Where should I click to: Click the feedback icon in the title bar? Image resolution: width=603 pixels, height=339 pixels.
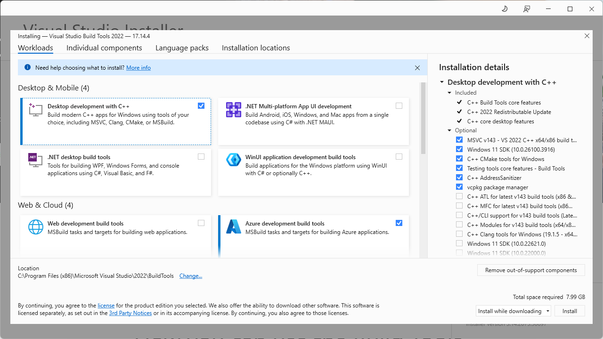click(526, 8)
